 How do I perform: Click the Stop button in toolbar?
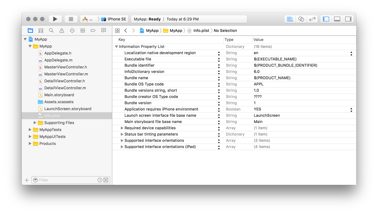click(x=71, y=19)
